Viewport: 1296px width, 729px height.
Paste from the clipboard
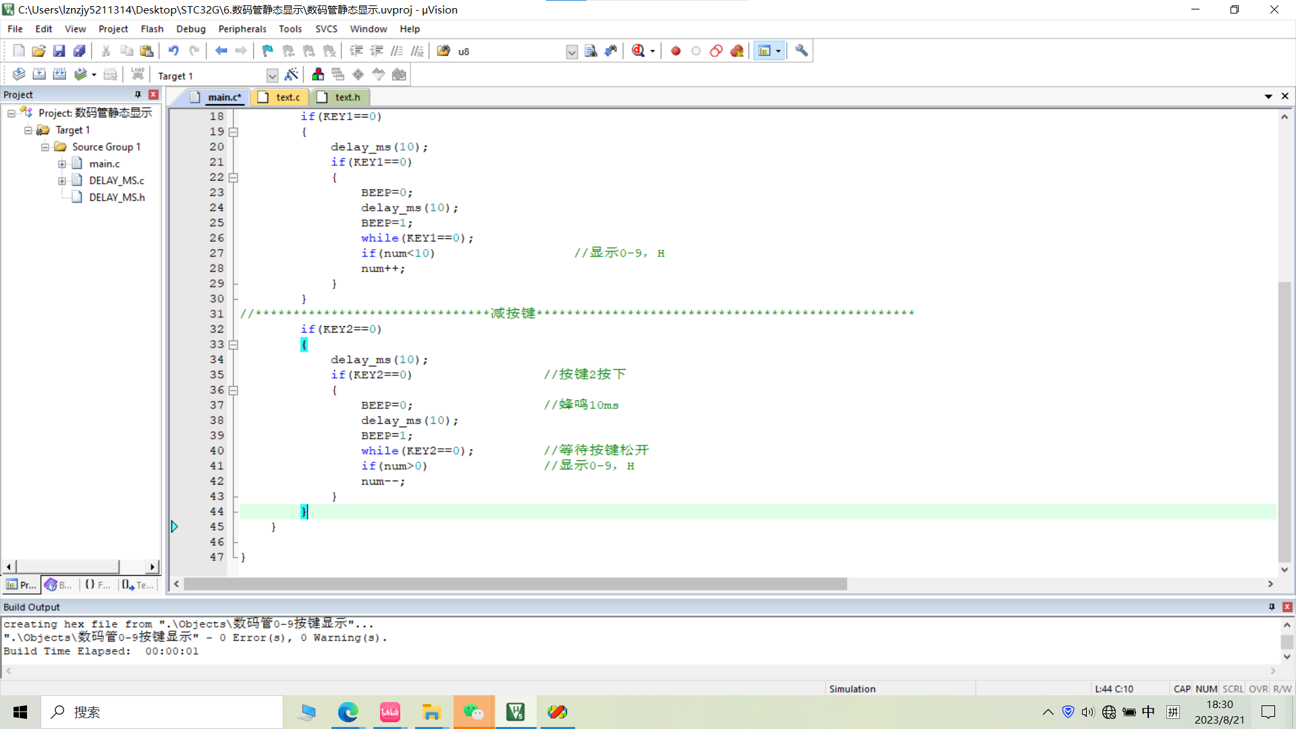point(146,51)
